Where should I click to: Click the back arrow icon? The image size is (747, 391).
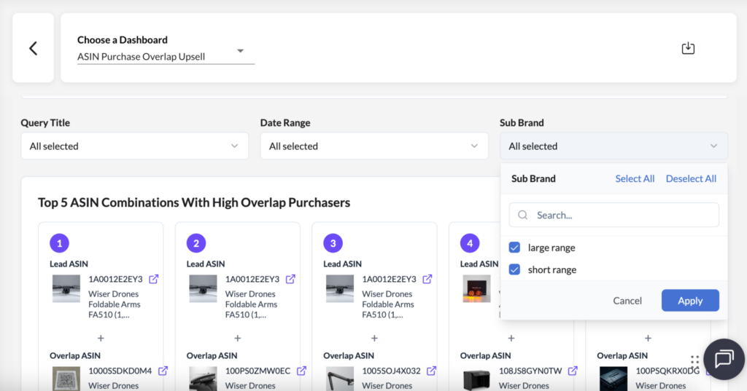click(33, 48)
